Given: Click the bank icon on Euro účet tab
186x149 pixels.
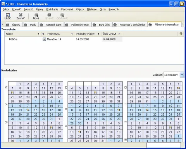Looking at the screenshot, I should click(x=94, y=24).
